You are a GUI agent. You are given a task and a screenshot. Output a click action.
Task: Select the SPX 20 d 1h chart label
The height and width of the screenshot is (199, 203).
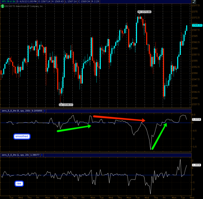(8, 2)
